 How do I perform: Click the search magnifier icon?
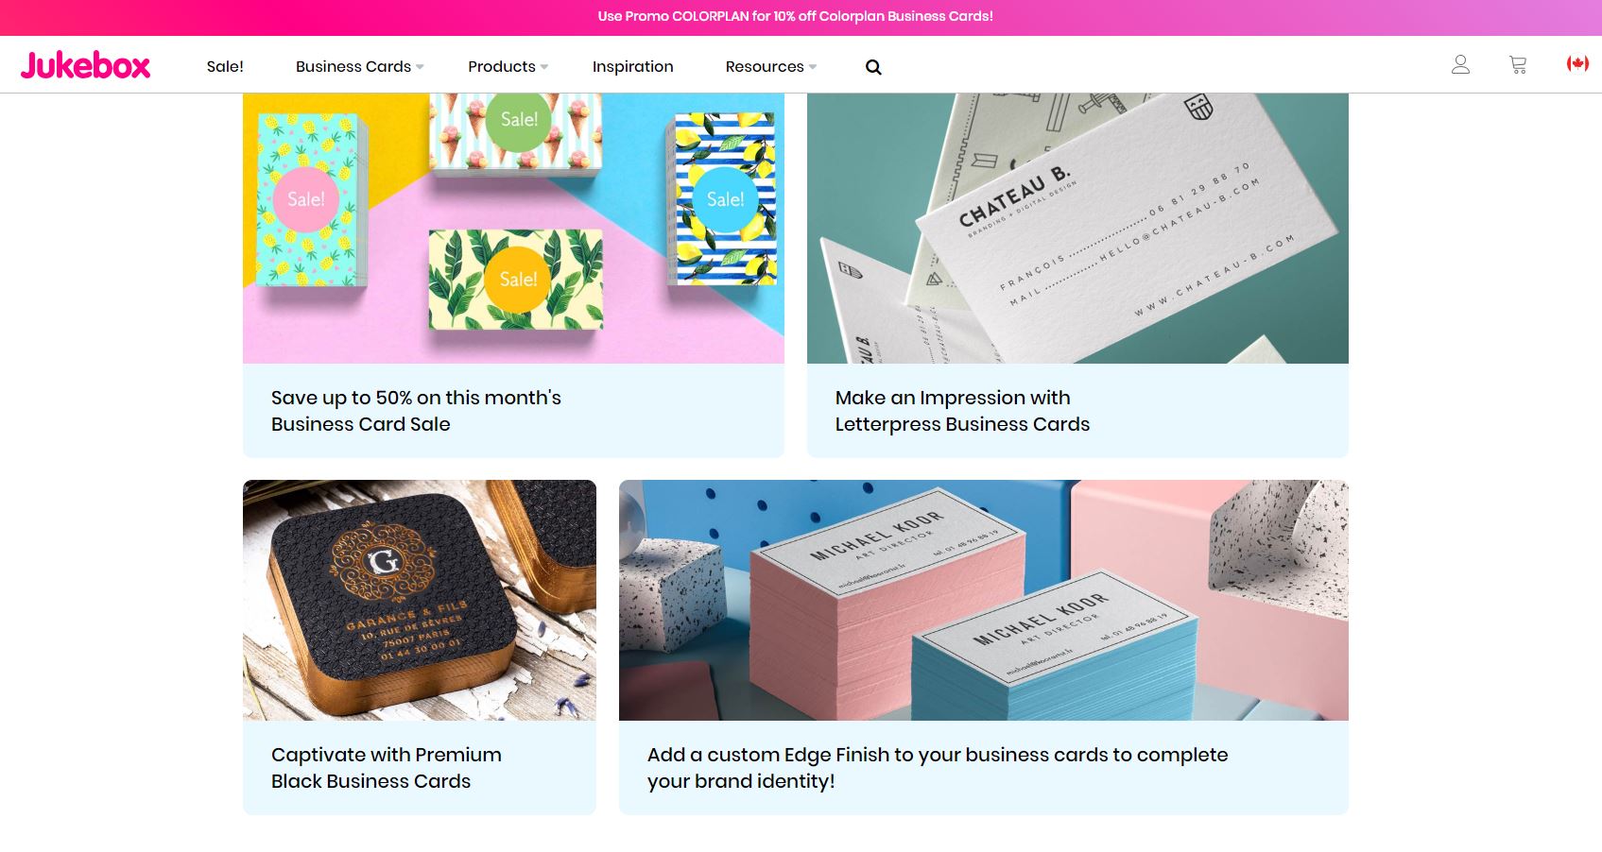[x=873, y=67]
